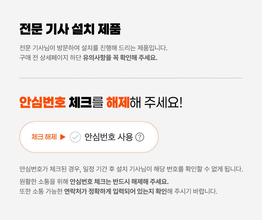Click the orange triangle arrow icon
Screen dimensions: 262x220
[x=63, y=137]
